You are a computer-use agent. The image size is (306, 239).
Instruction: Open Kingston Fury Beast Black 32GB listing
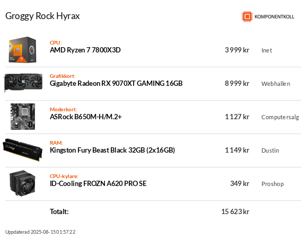[112, 151]
